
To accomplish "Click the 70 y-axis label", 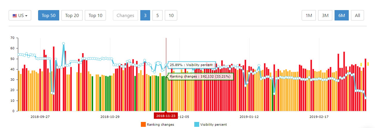I will (x=12, y=38).
